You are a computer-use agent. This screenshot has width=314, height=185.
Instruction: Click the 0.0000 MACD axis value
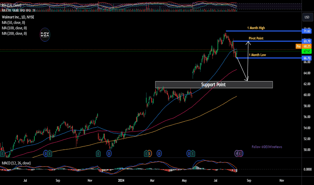pyautogui.click(x=308, y=170)
